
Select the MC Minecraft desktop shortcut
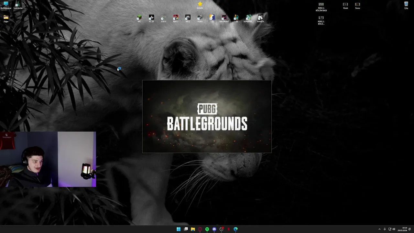coord(139,18)
